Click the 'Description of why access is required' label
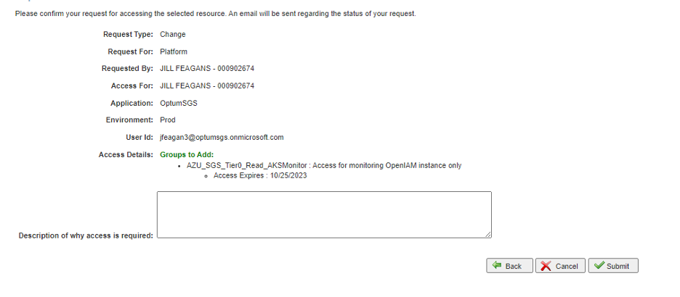Image resolution: width=680 pixels, height=297 pixels. [x=86, y=235]
